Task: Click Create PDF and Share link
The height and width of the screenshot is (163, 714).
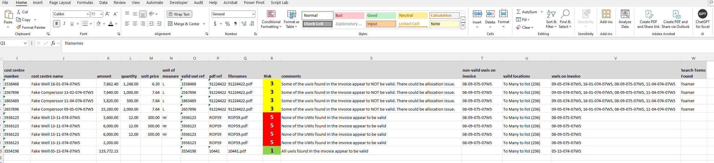Action: tap(648, 20)
